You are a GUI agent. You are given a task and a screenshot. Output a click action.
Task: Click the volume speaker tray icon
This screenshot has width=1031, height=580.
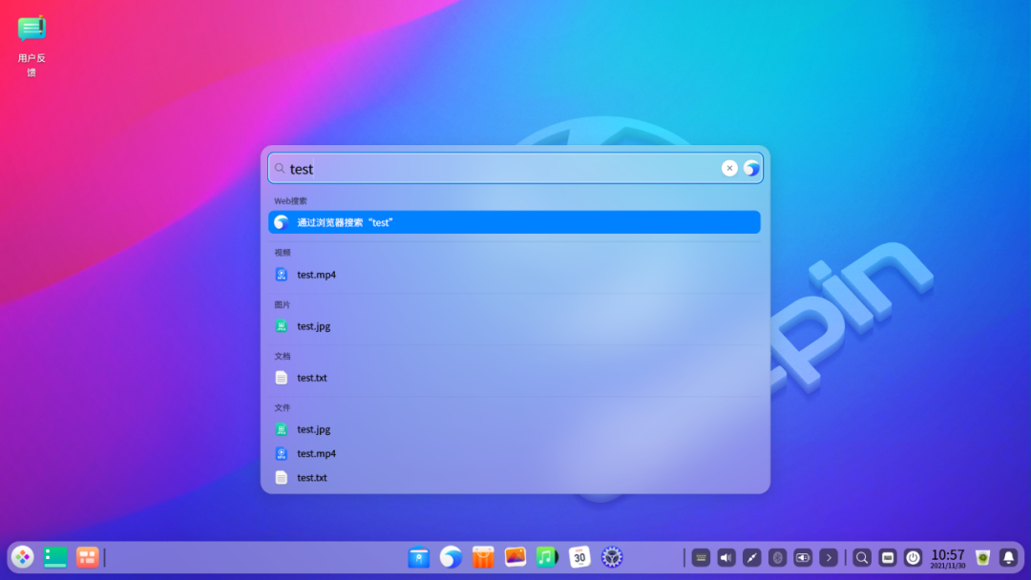(726, 557)
